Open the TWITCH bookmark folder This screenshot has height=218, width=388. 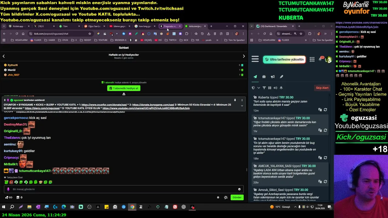(x=171, y=40)
